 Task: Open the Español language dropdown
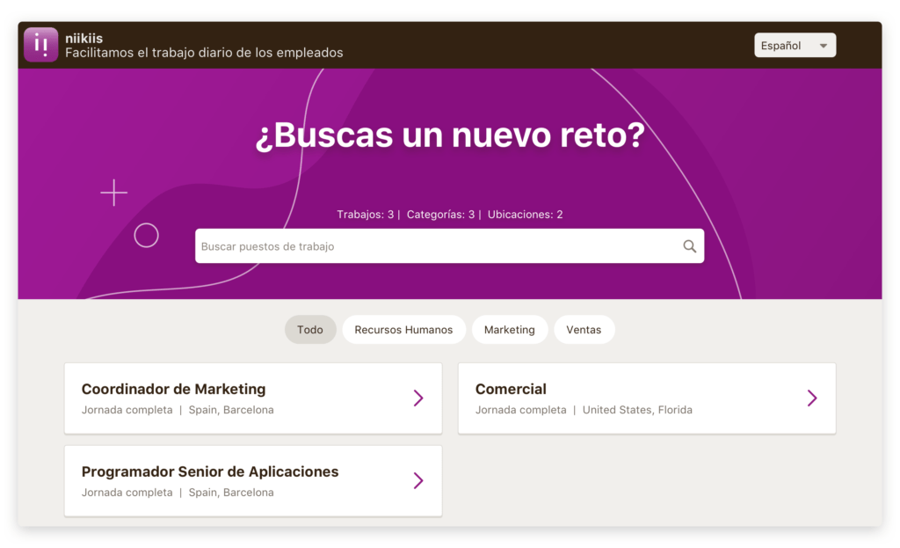pyautogui.click(x=795, y=46)
